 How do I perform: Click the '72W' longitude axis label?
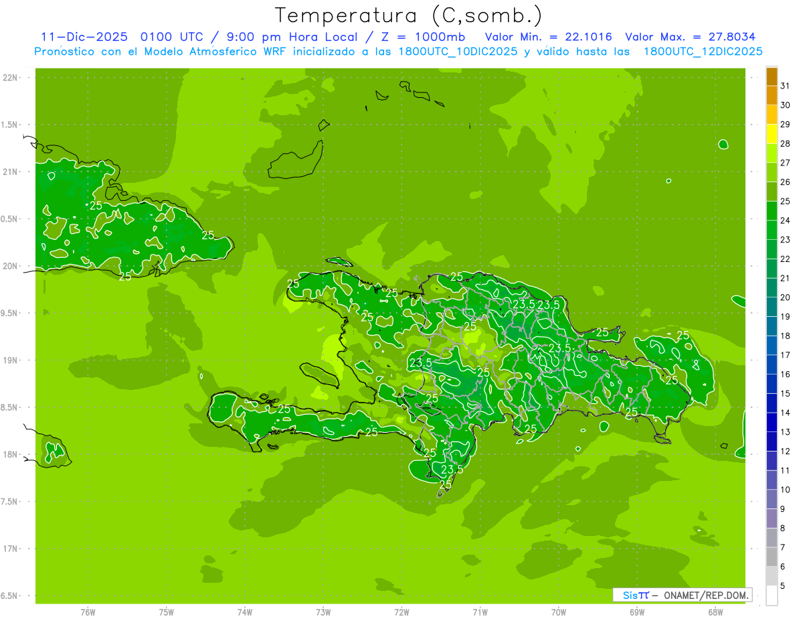(x=401, y=612)
